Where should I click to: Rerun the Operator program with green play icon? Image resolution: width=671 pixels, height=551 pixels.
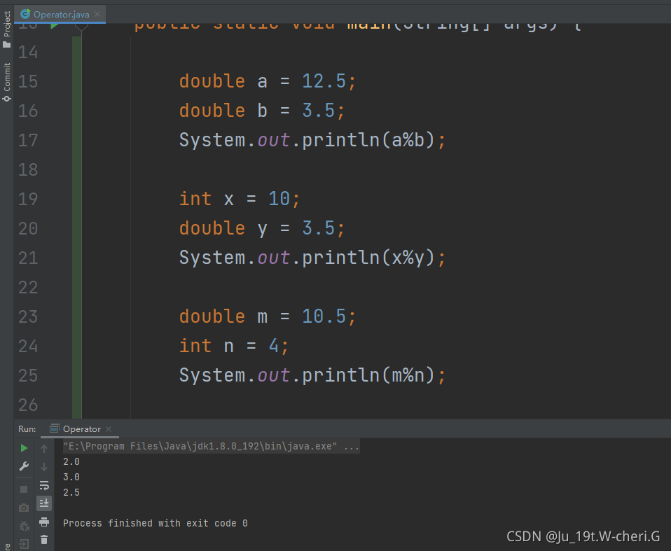click(x=24, y=448)
